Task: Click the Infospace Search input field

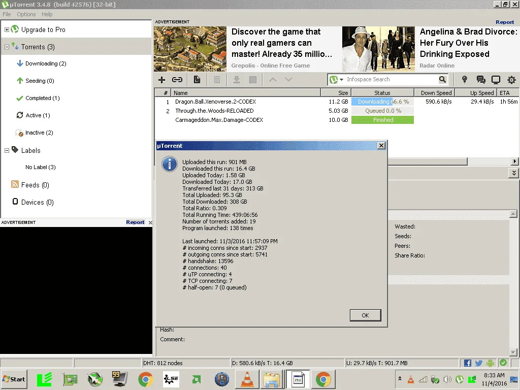Action: point(392,80)
